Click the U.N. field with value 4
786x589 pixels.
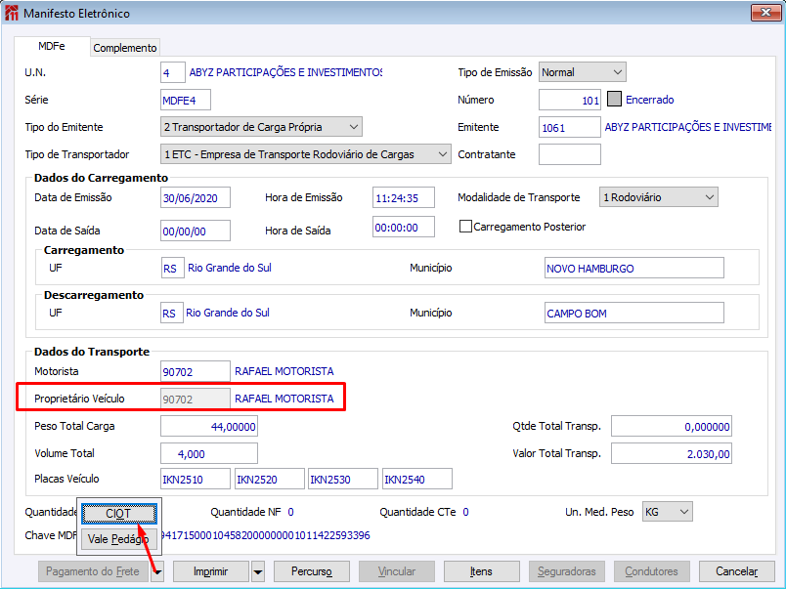(173, 72)
